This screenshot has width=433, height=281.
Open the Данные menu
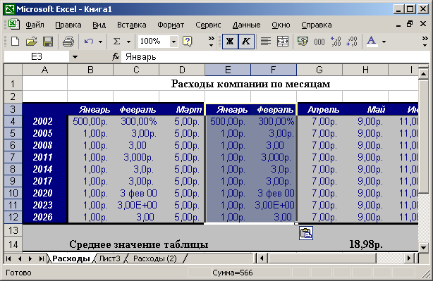(x=246, y=25)
